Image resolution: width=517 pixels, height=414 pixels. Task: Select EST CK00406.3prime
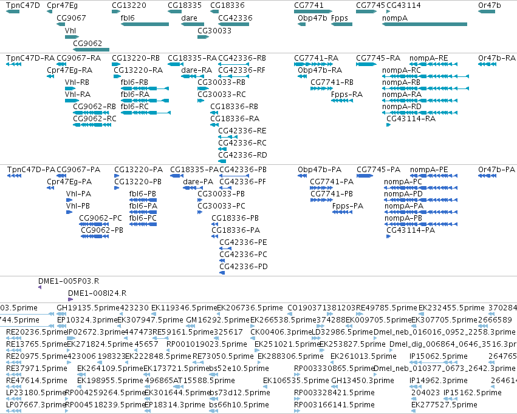pyautogui.click(x=281, y=332)
